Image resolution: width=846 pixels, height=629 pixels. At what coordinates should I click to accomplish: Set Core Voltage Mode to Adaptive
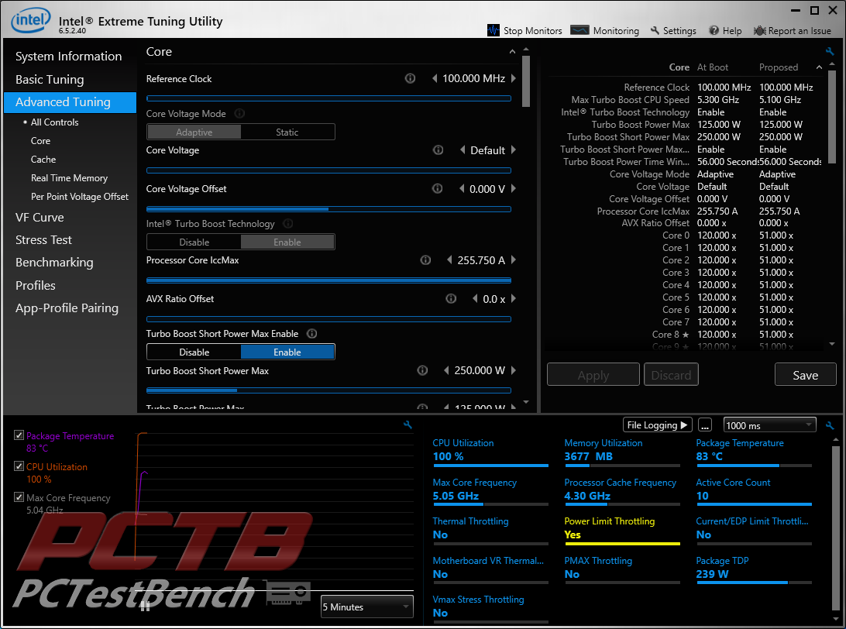(x=194, y=132)
